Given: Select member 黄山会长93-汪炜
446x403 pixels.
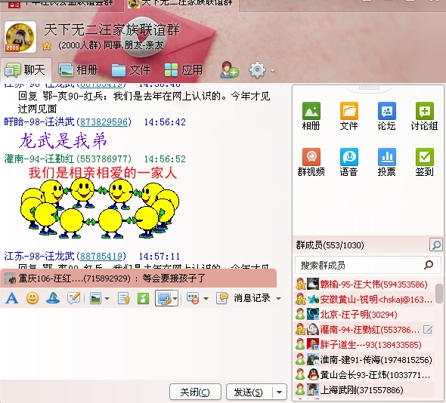Looking at the screenshot, I should coord(364,375).
